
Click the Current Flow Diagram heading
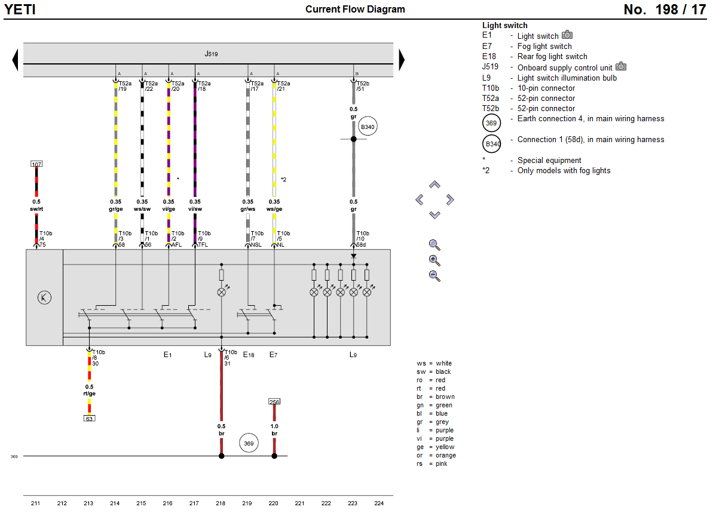click(x=355, y=9)
